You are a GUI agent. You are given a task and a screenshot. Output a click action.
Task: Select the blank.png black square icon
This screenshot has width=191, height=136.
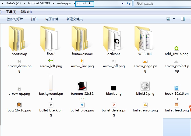tap(114, 88)
